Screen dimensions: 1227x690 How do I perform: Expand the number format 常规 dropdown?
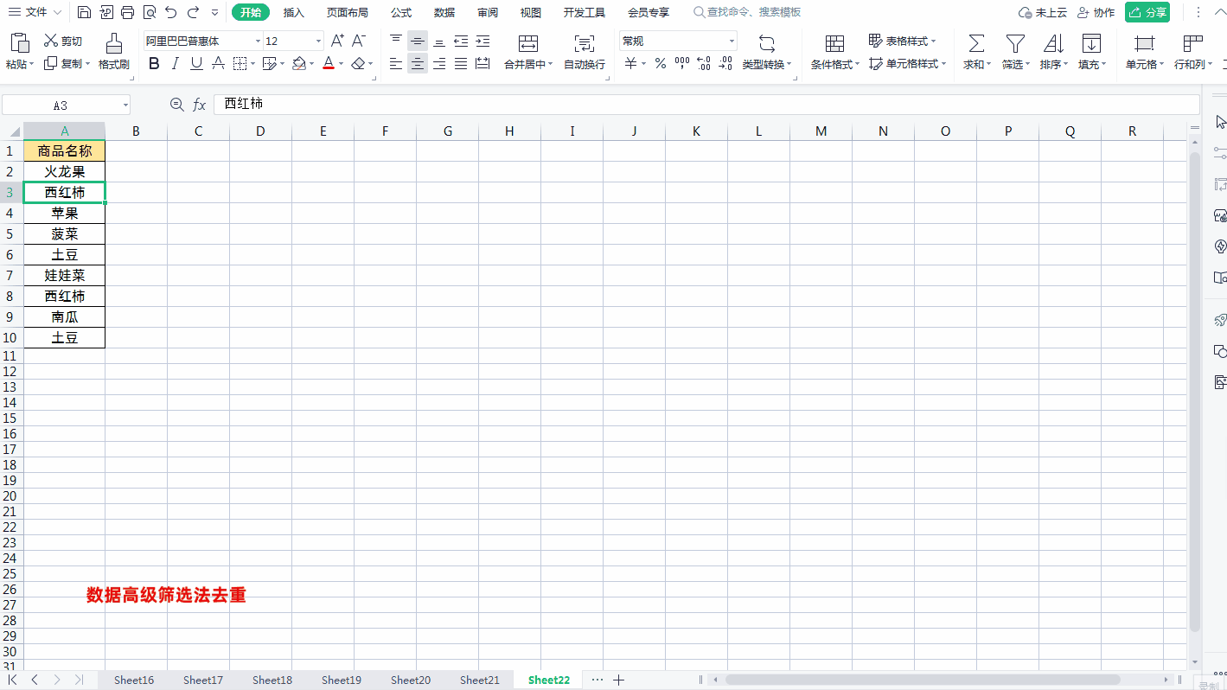pyautogui.click(x=732, y=42)
